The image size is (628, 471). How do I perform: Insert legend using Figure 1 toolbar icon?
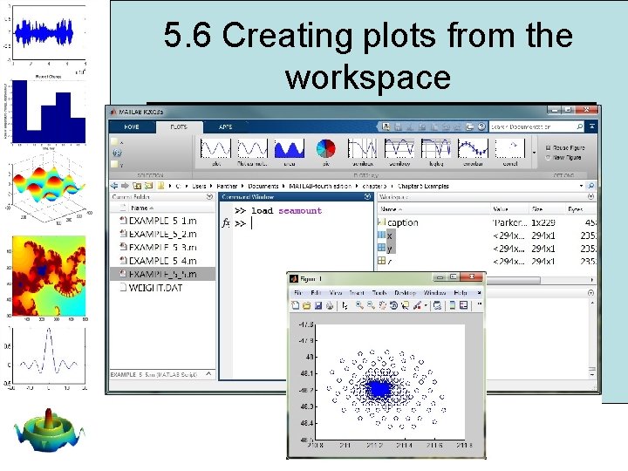[463, 305]
